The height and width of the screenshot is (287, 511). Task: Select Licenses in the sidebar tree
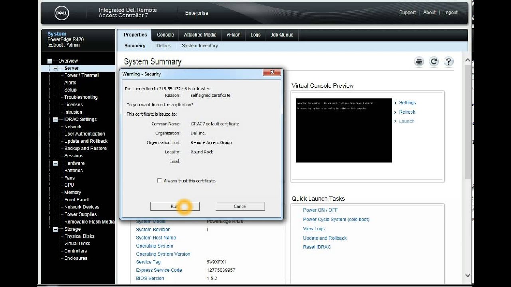coord(73,105)
